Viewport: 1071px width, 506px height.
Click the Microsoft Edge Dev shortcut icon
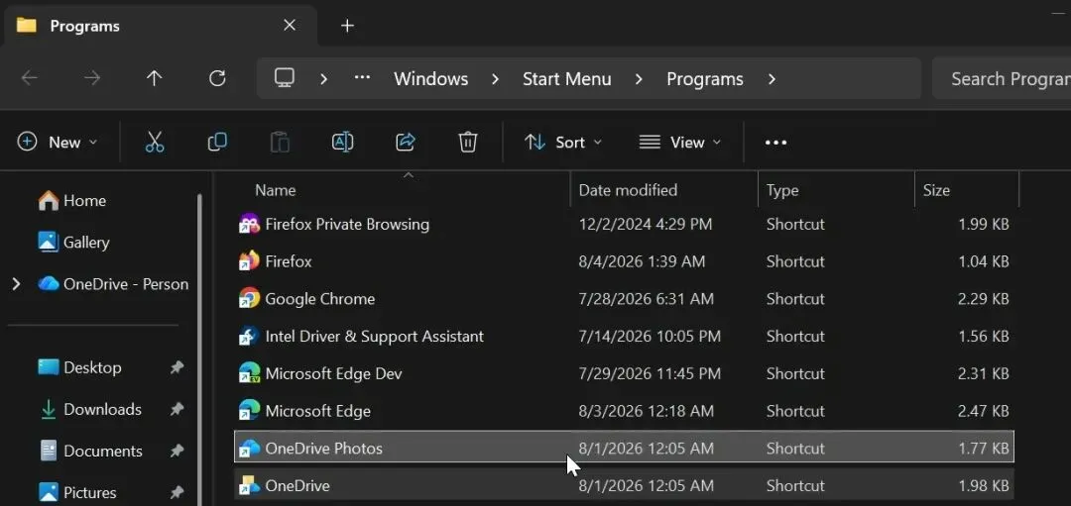coord(249,373)
